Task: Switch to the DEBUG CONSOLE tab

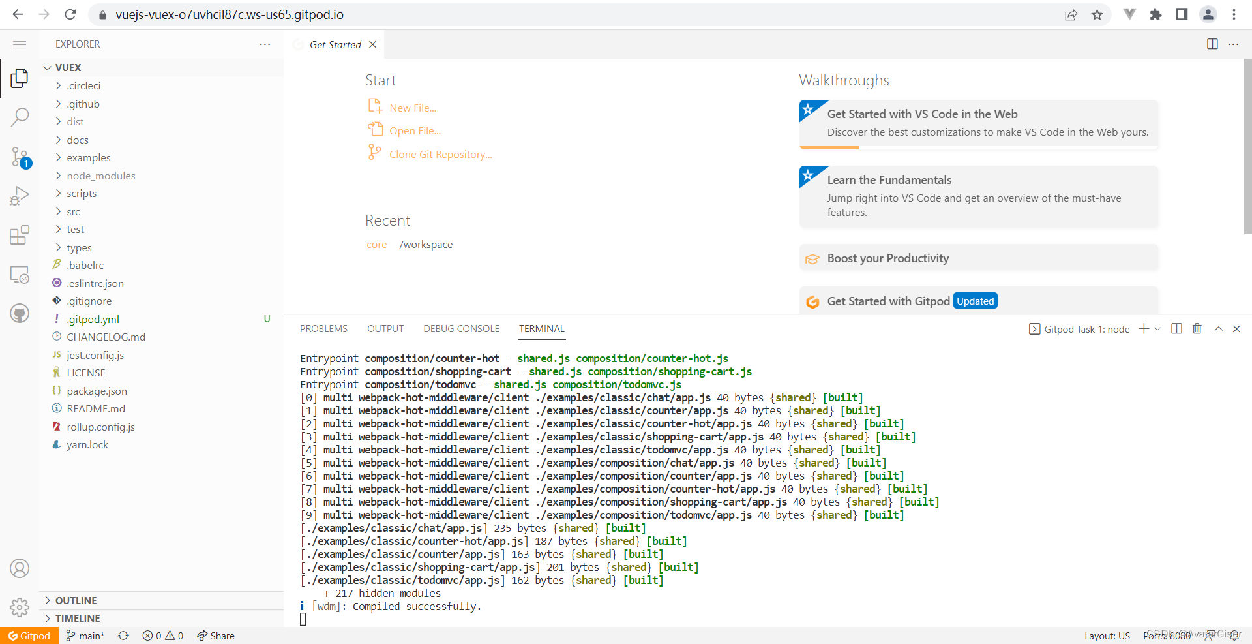Action: click(x=461, y=329)
